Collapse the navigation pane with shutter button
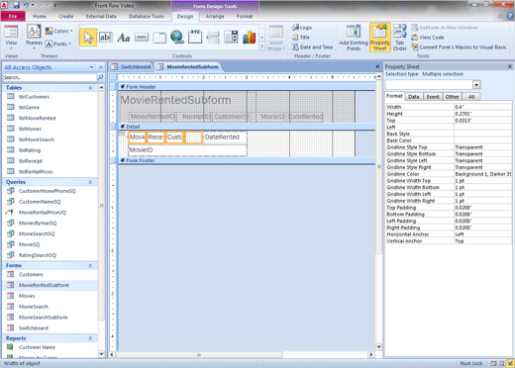Screen dimensions: 515x368 pos(101,67)
